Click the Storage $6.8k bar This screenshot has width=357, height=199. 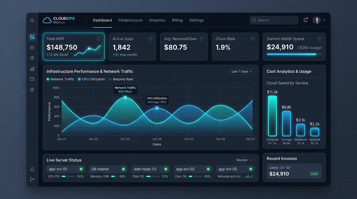point(287,124)
